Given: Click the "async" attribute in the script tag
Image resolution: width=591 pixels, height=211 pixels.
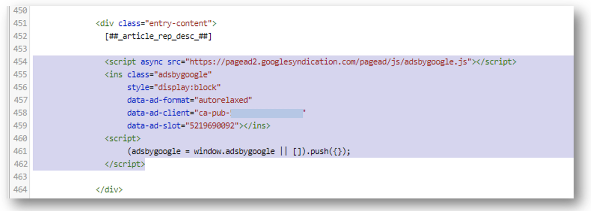Looking at the screenshot, I should [x=151, y=62].
